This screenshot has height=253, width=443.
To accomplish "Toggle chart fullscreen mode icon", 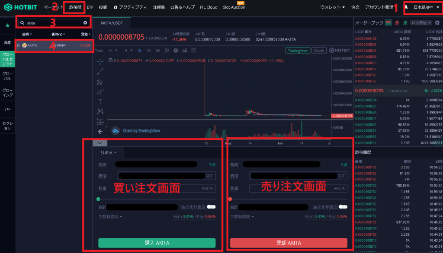I will point(193,51).
